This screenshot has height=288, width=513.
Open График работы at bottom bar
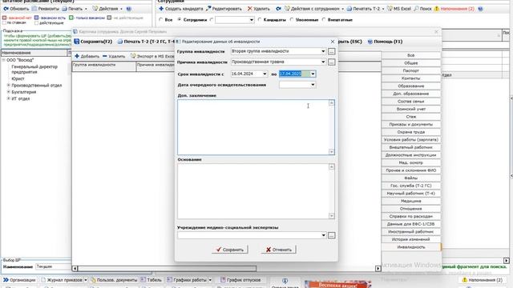[x=187, y=280]
